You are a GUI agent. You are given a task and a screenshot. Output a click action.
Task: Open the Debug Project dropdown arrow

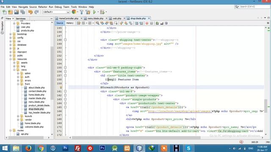[x=106, y=12]
